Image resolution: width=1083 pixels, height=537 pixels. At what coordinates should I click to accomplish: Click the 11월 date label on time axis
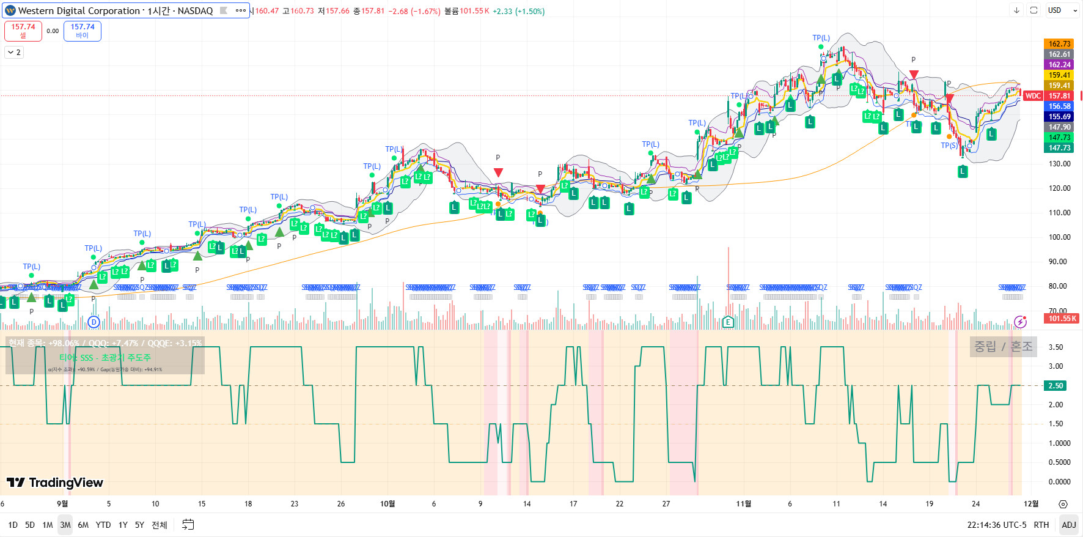[743, 504]
